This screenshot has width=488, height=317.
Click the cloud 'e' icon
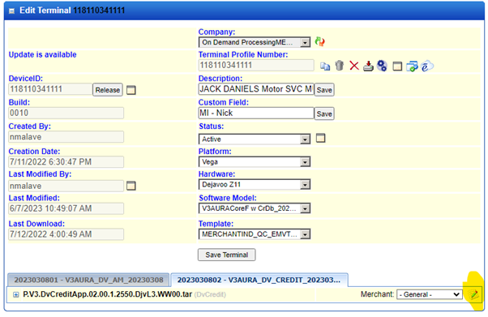click(x=426, y=66)
